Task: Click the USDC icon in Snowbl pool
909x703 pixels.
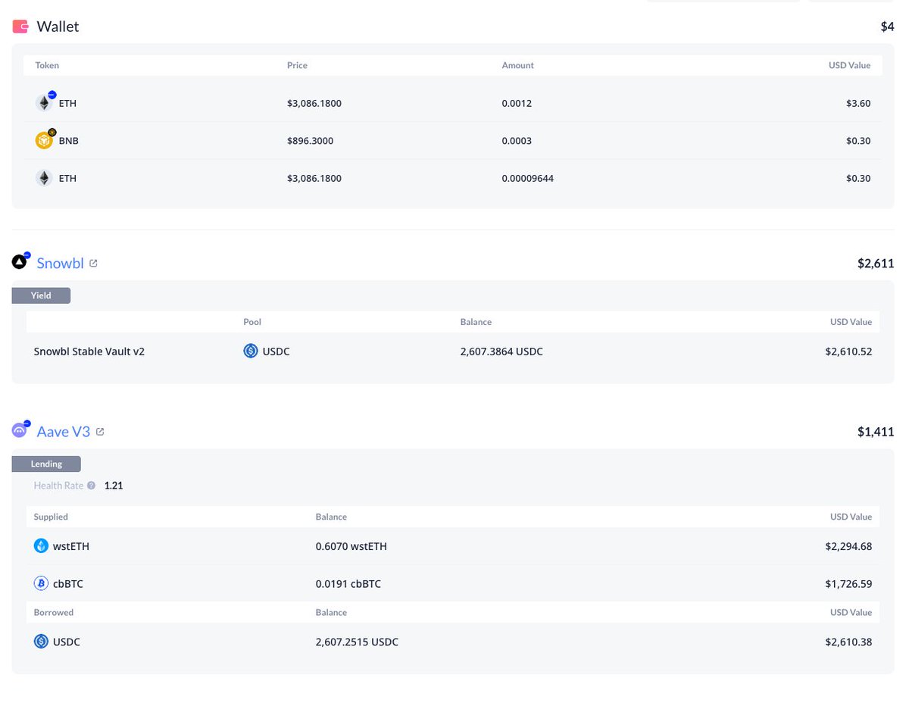Action: tap(251, 351)
